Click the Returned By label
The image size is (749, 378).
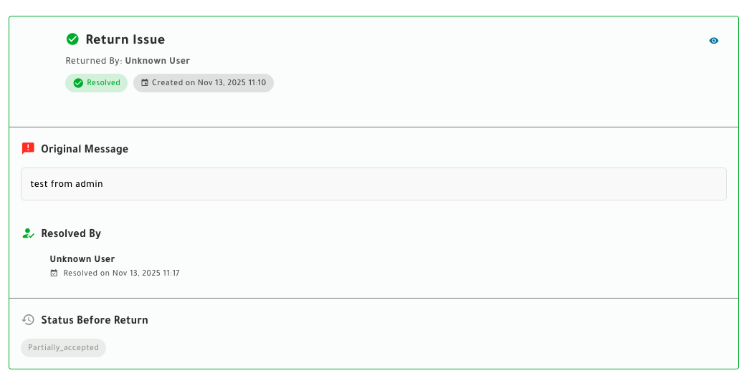(x=94, y=61)
